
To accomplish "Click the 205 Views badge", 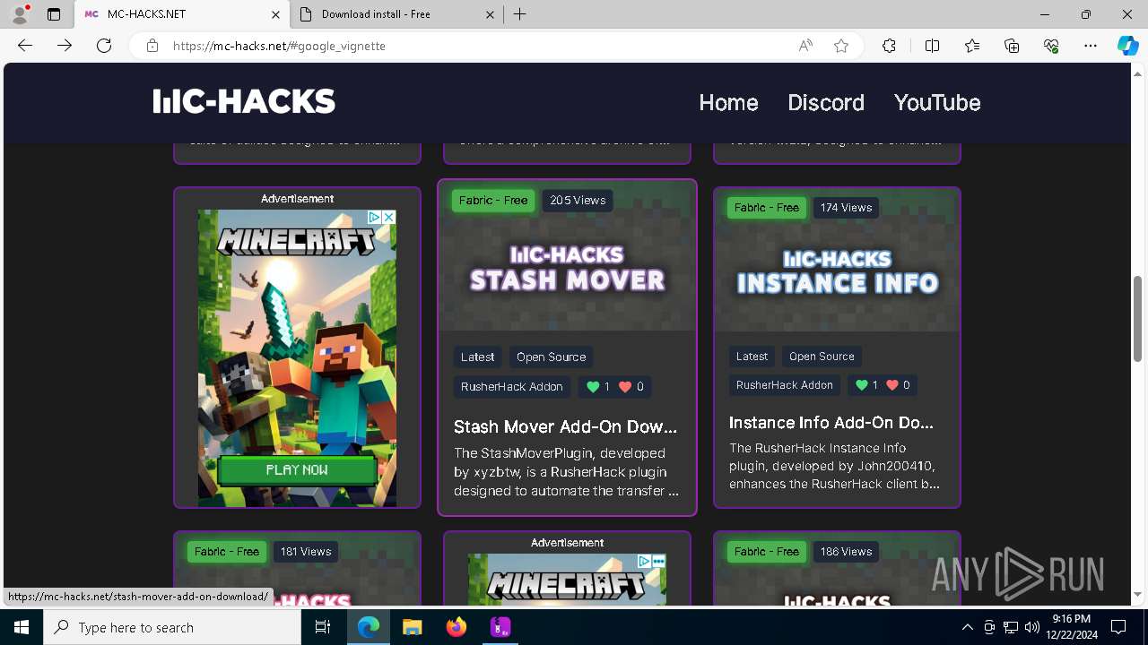I will pos(578,201).
